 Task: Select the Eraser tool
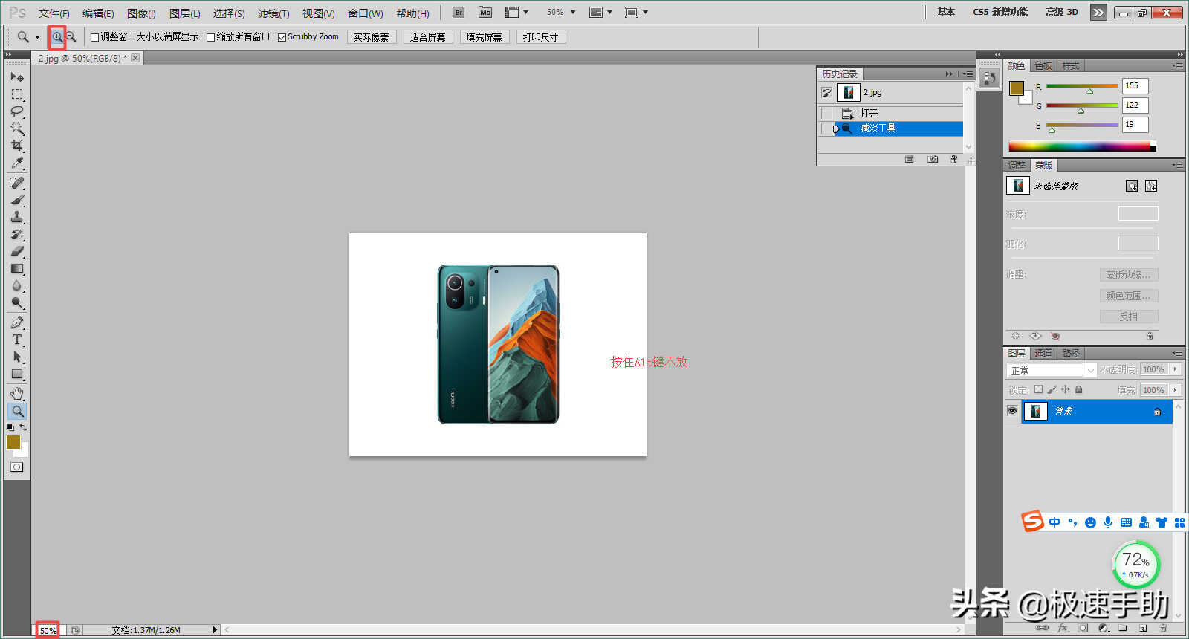17,251
